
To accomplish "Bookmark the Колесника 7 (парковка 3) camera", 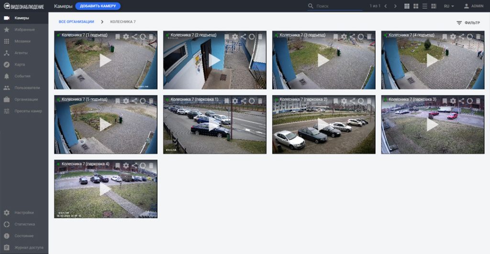I will click(x=445, y=101).
